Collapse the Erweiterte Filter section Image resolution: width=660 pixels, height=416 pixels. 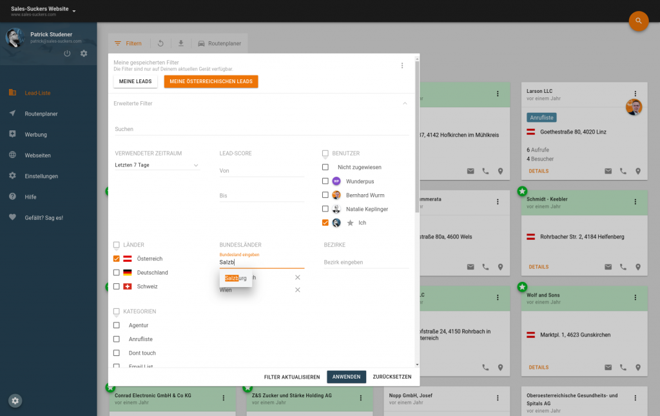pos(405,103)
